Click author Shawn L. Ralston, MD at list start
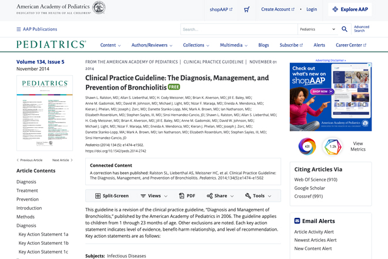 click(x=102, y=98)
